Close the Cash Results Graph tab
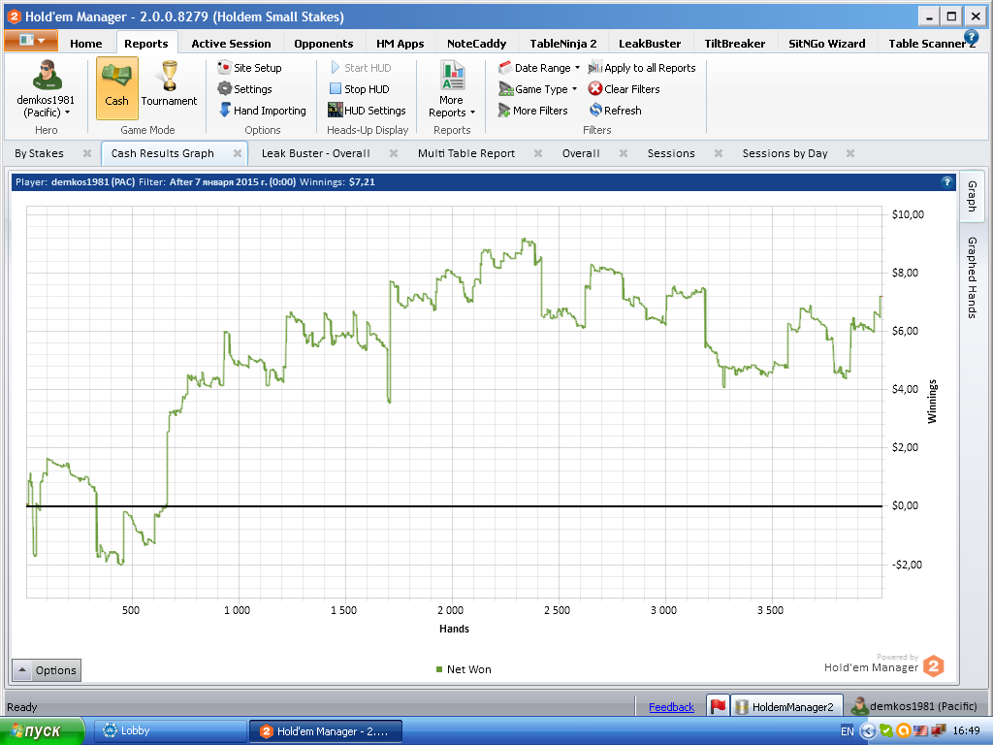Viewport: 993px width, 745px height. 238,153
